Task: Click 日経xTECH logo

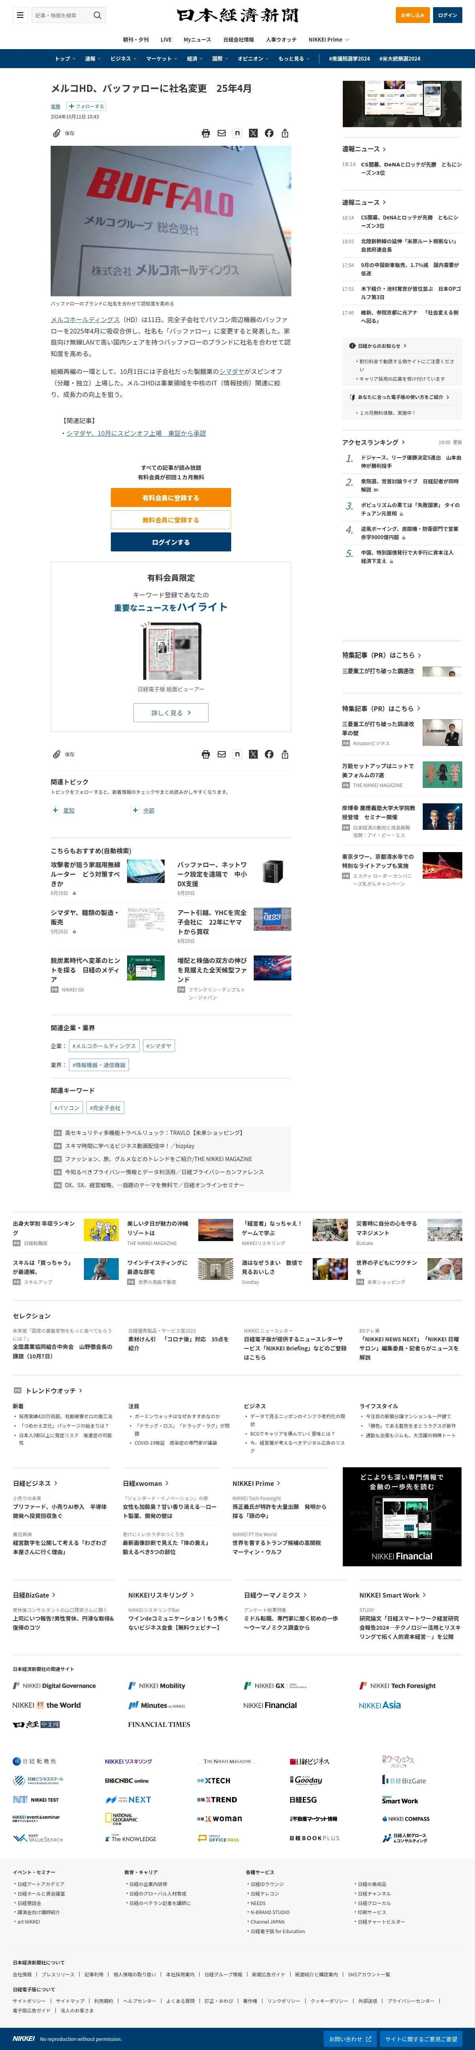Action: point(213,1780)
